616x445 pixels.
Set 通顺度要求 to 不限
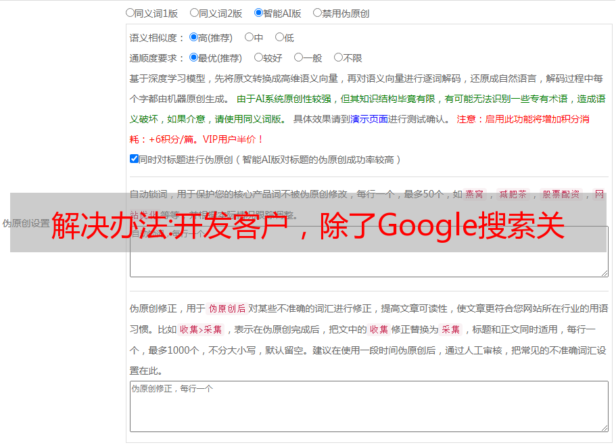pos(338,57)
